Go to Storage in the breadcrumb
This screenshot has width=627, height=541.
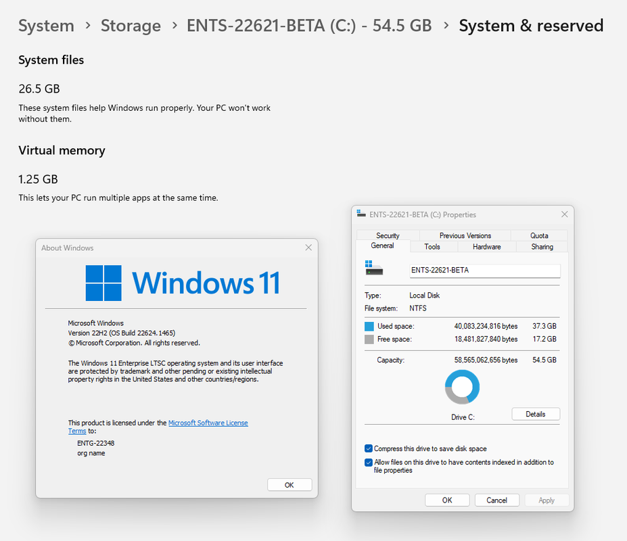point(131,26)
